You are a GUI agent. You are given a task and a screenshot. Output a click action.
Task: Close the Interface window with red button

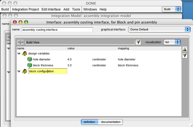15,22
